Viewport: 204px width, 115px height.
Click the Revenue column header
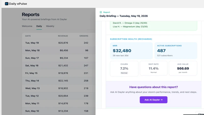point(63,36)
